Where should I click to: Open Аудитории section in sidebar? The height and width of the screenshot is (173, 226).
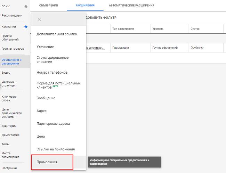(x=9, y=126)
